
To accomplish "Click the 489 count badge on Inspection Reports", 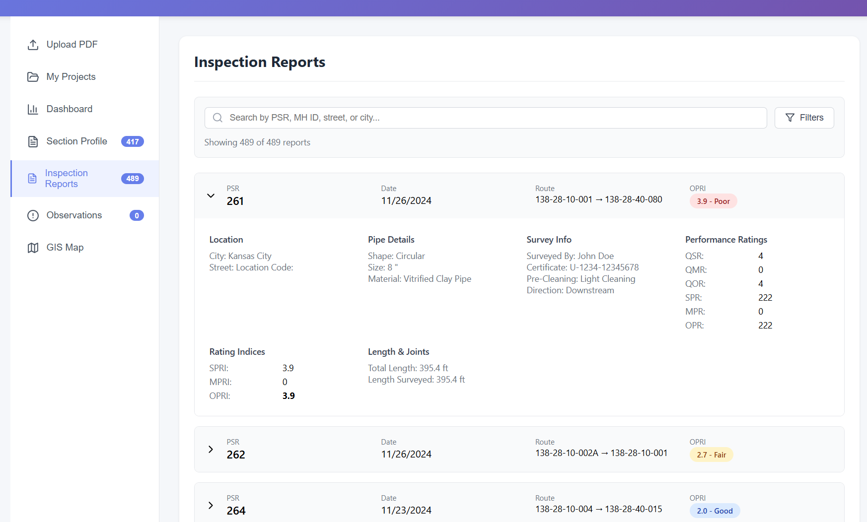I will coord(132,178).
